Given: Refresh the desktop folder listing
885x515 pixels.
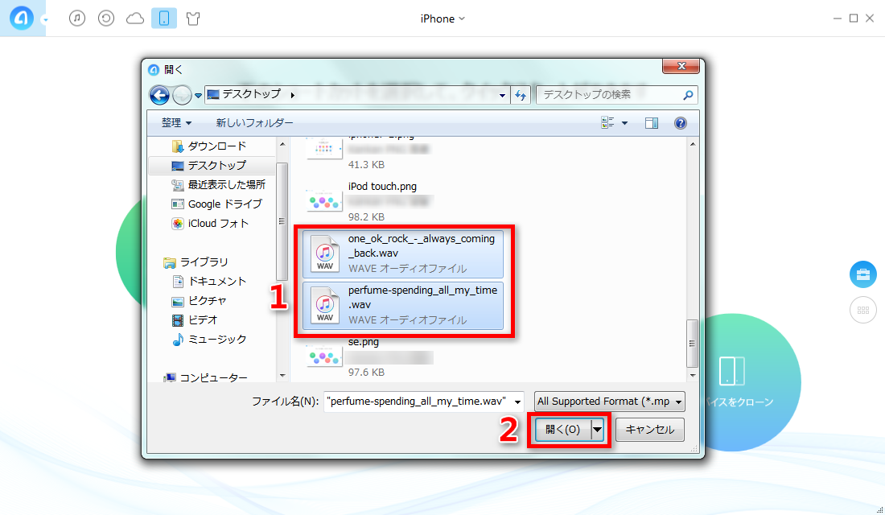Looking at the screenshot, I should click(521, 96).
